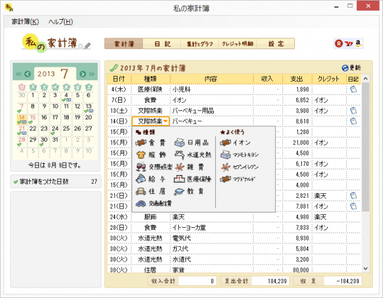Click the vertical scrollbar thumb

366,147
